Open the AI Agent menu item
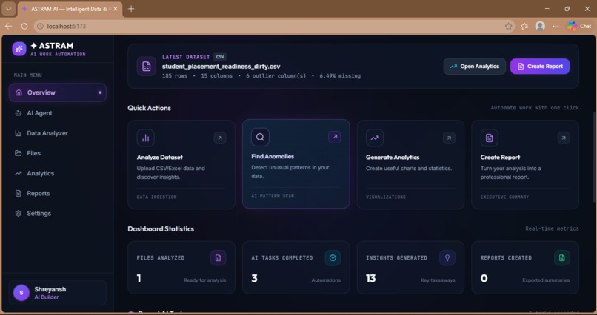The width and height of the screenshot is (597, 315). 58,113
